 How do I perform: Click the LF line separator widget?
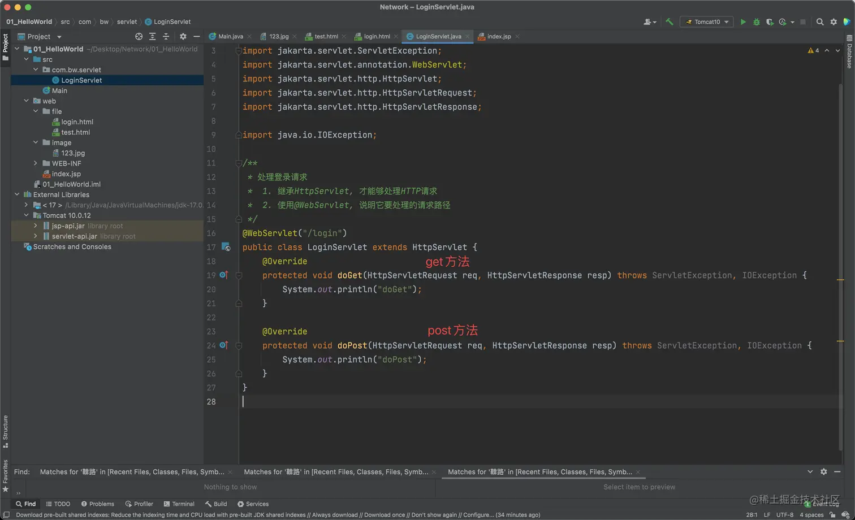click(767, 515)
